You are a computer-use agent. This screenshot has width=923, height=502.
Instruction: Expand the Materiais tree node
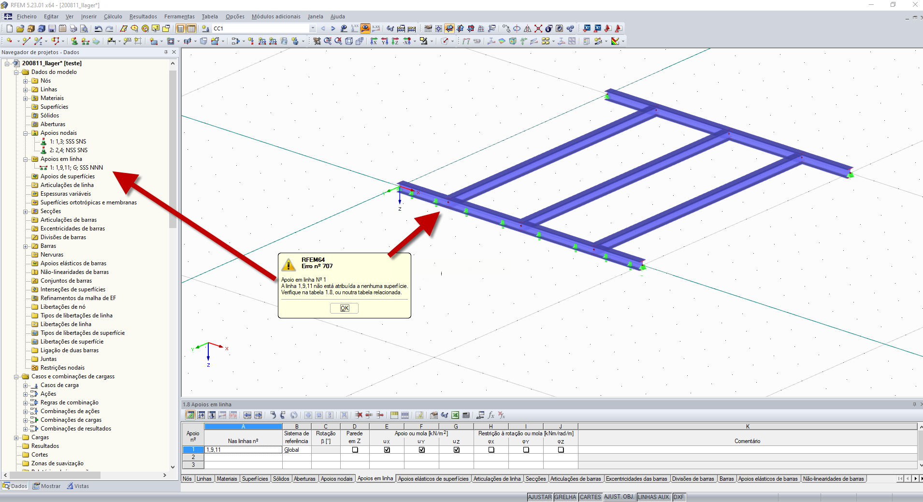26,99
